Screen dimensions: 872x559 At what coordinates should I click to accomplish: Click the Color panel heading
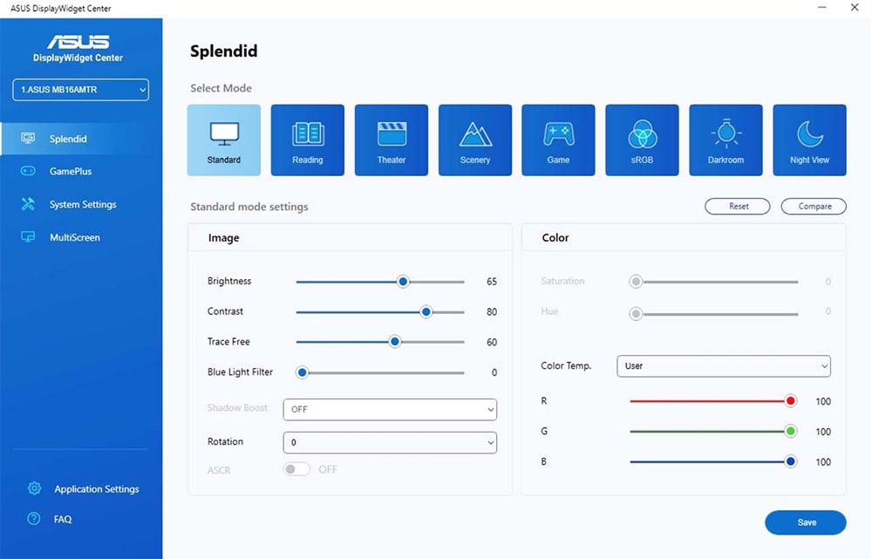555,237
